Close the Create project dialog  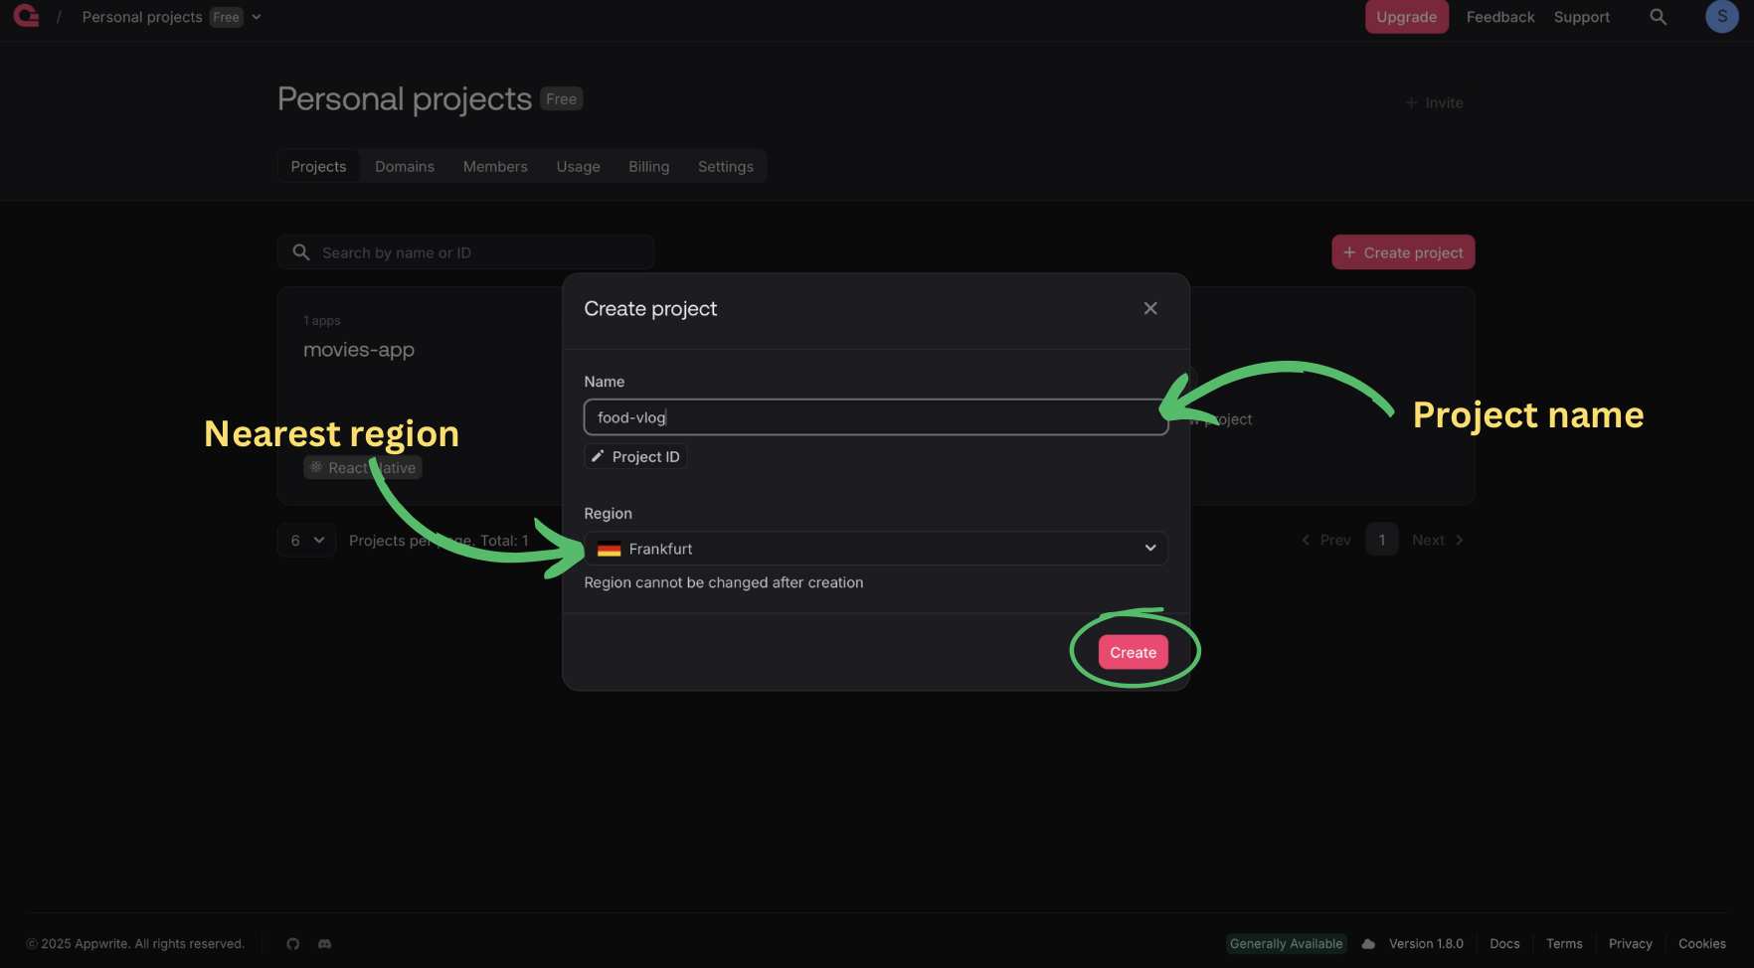(1149, 308)
